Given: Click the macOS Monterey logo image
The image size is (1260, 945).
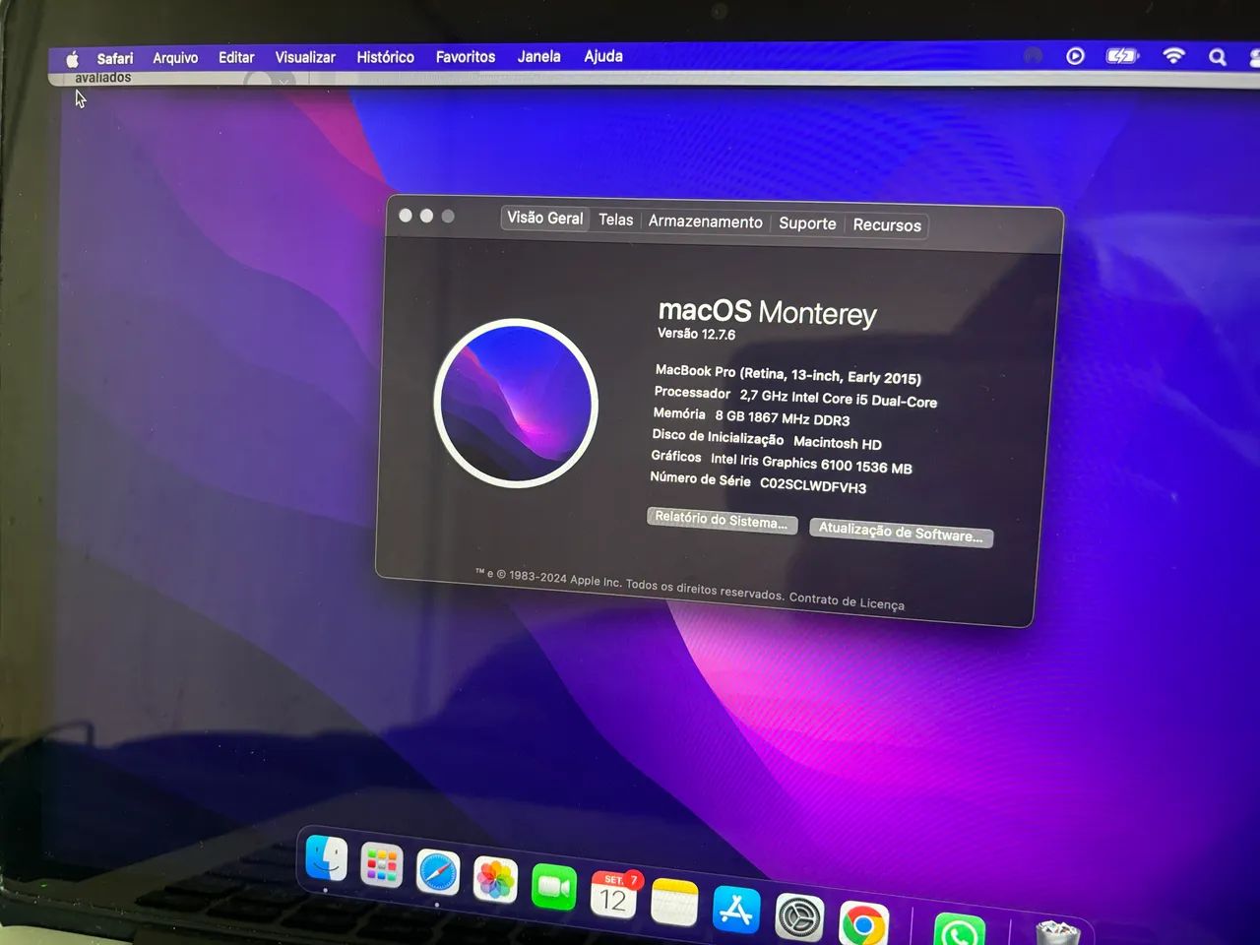Looking at the screenshot, I should 516,403.
